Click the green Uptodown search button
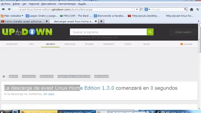This screenshot has width=201, height=113. point(150,32)
